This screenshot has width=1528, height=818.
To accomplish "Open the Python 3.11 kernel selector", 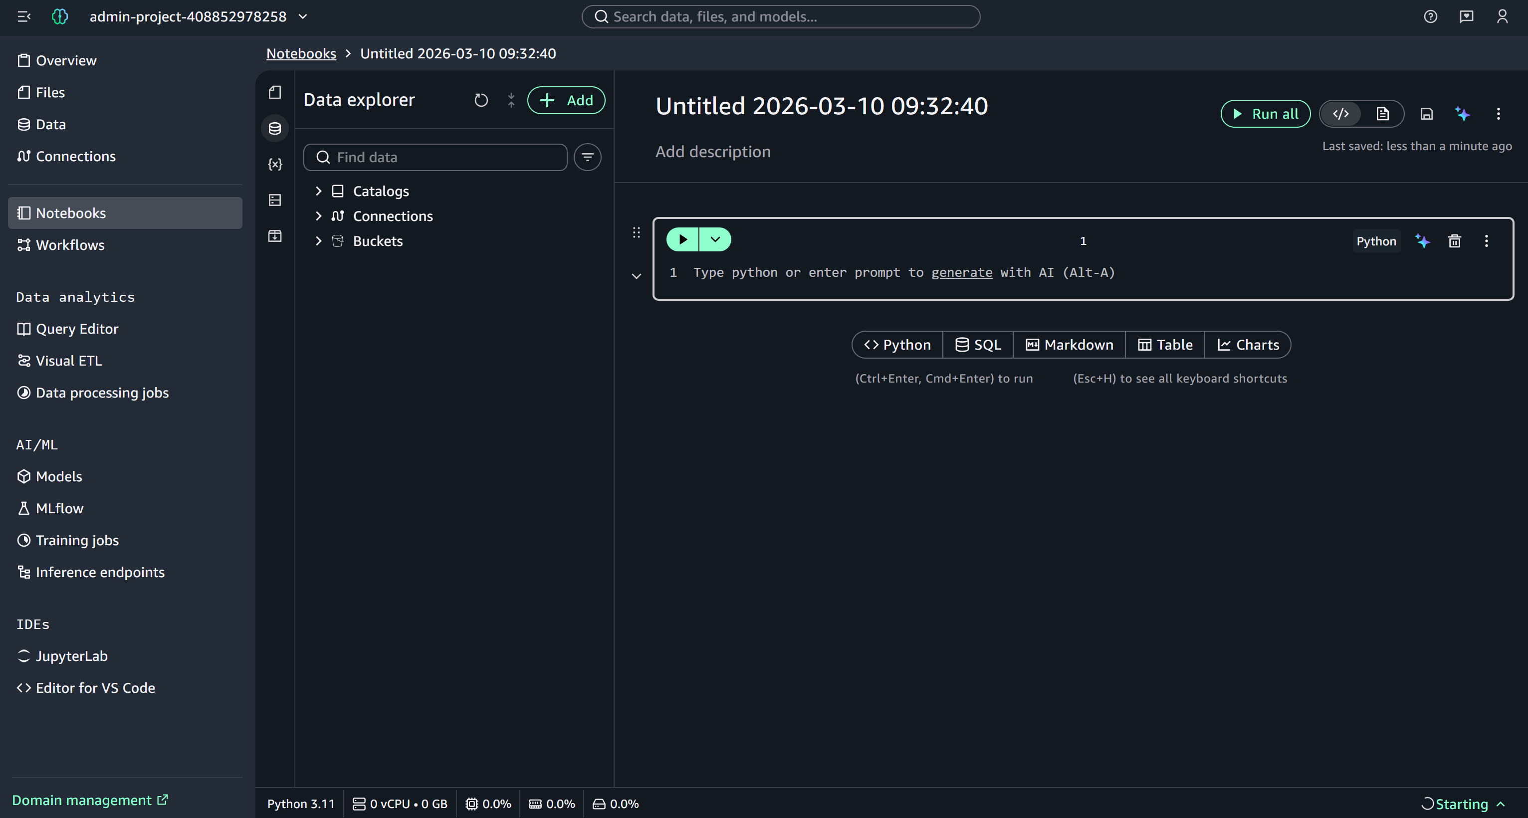I will coord(301,804).
